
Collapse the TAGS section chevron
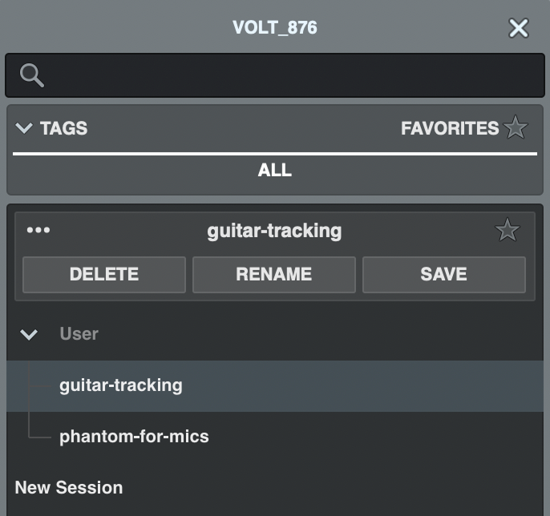pos(24,128)
